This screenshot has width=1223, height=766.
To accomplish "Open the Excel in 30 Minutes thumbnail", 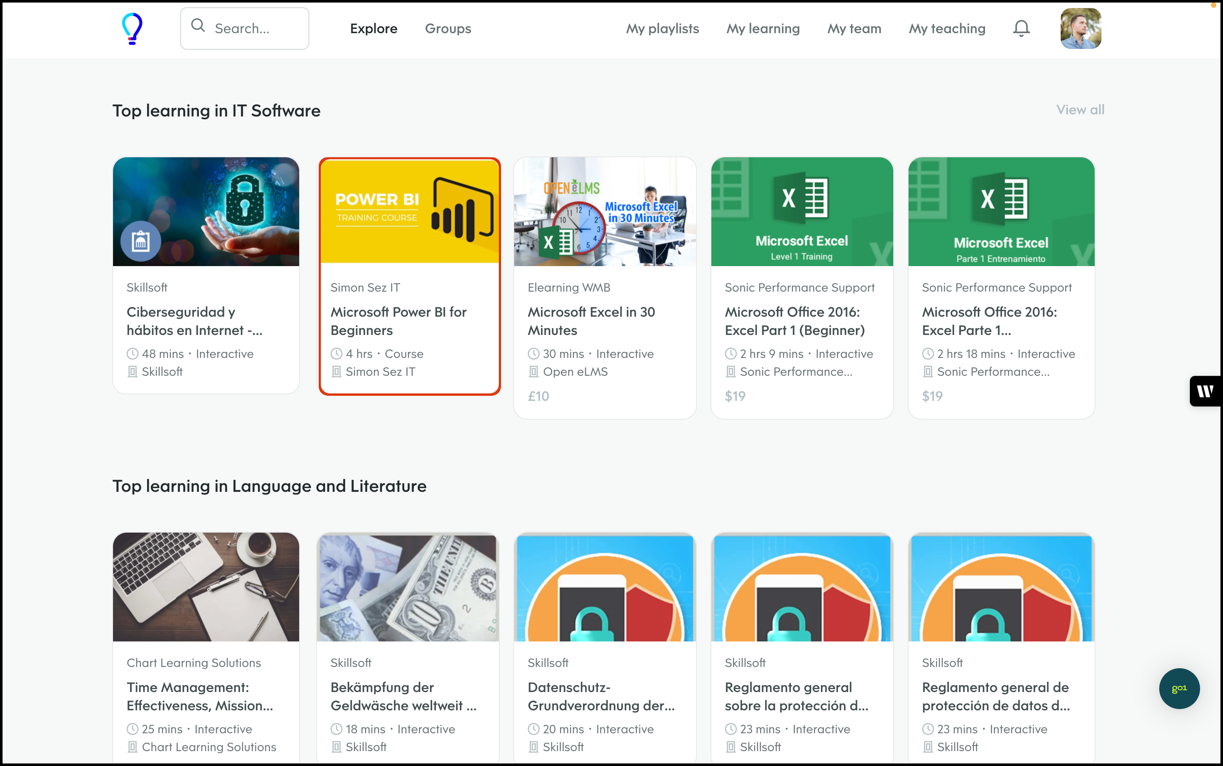I will 605,212.
